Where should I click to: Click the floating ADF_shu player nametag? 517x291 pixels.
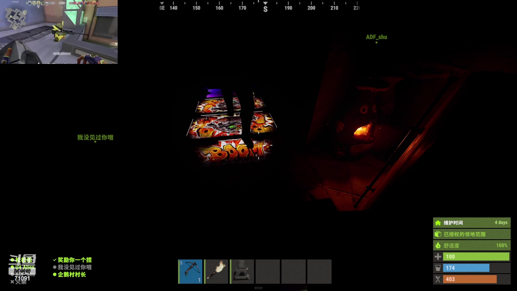[x=376, y=37]
